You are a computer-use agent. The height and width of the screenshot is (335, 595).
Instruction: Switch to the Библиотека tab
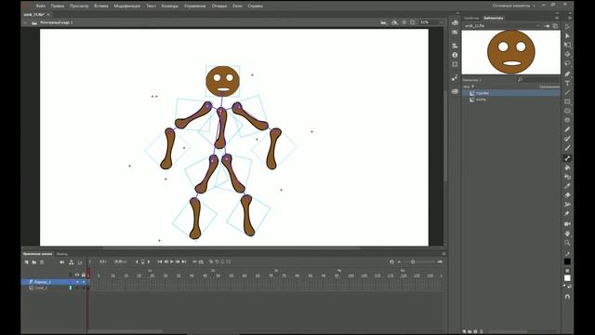494,18
